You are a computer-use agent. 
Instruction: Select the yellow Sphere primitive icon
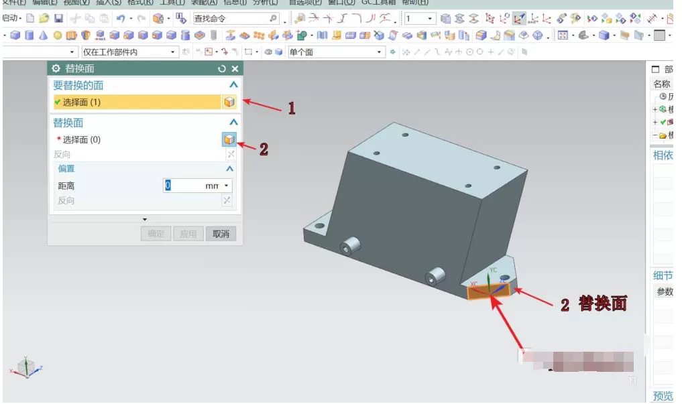click(x=58, y=36)
